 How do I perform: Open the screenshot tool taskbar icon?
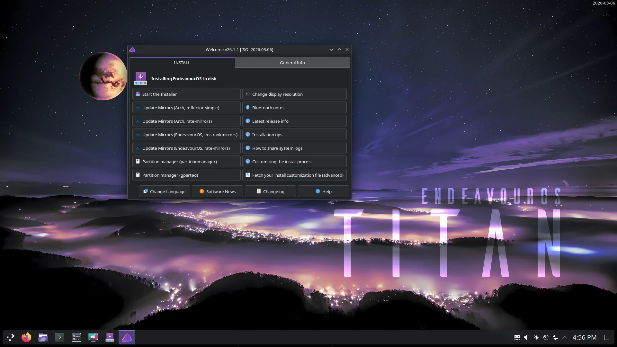(x=93, y=337)
